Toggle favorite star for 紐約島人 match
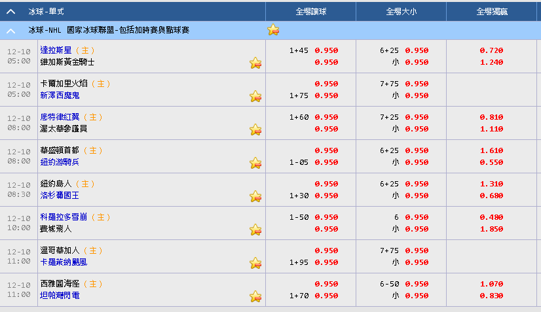This screenshot has height=312, width=541. (x=255, y=196)
